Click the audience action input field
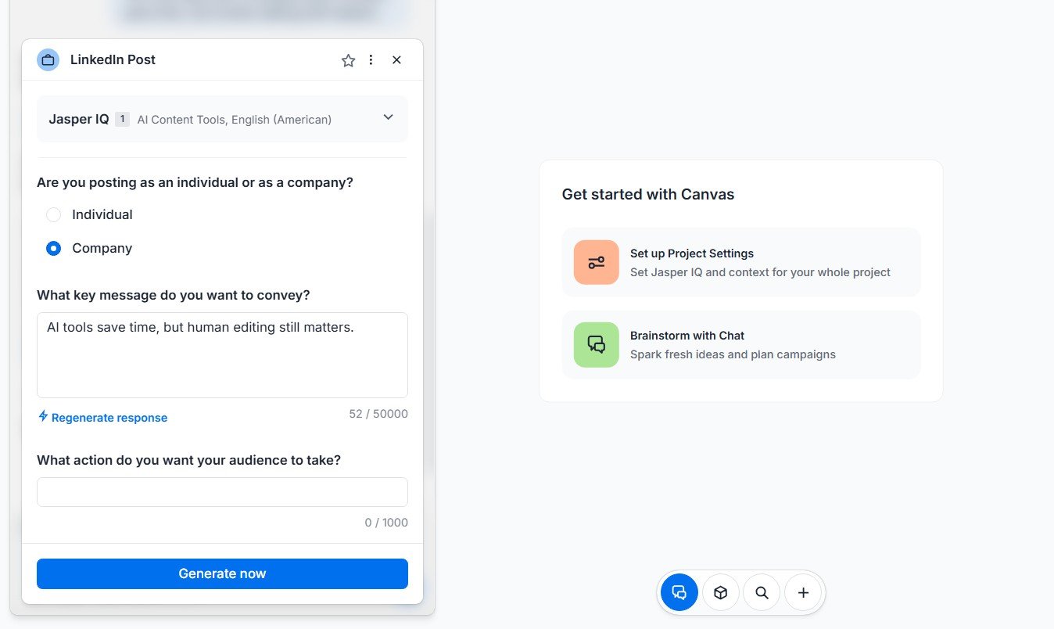 (x=222, y=492)
